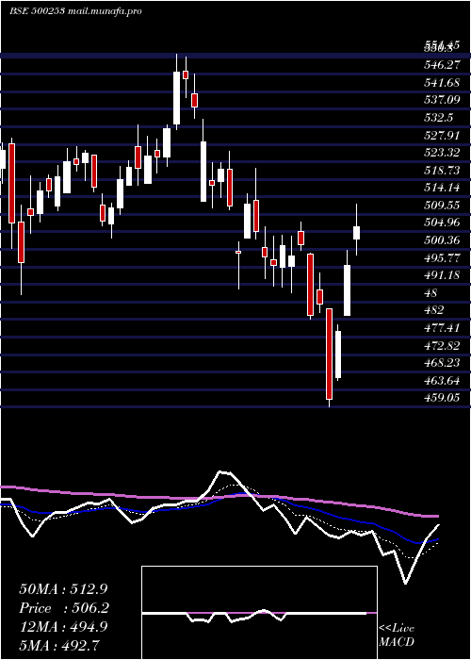The height and width of the screenshot is (660, 471).
Task: Select the 468.23 price axis label
Action: point(442,363)
